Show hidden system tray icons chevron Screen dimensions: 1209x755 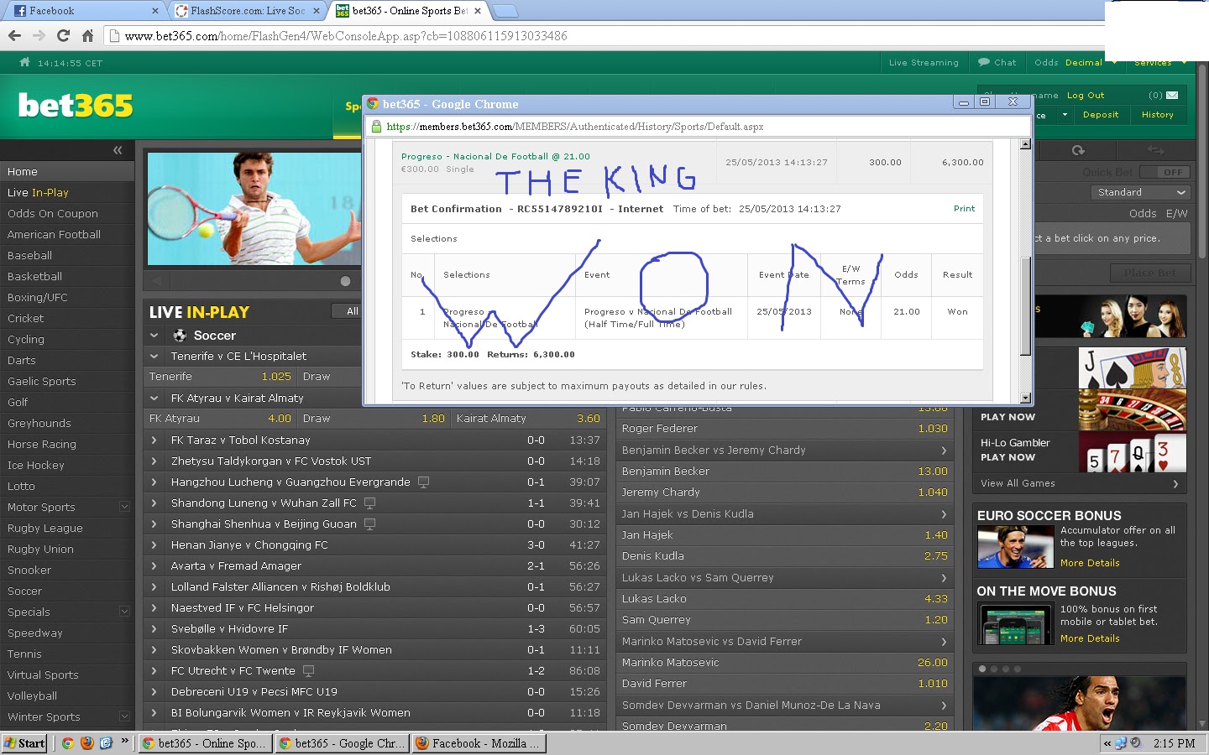click(1107, 743)
